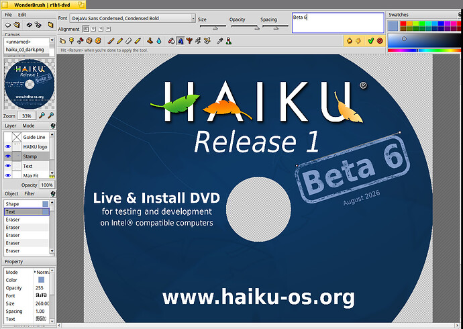The height and width of the screenshot is (329, 463).
Task: Open the Filter menu
Action: [30, 194]
